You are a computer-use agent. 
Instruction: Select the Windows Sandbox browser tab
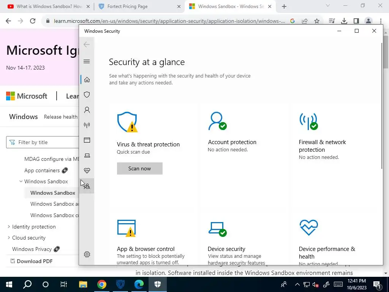coord(229,6)
